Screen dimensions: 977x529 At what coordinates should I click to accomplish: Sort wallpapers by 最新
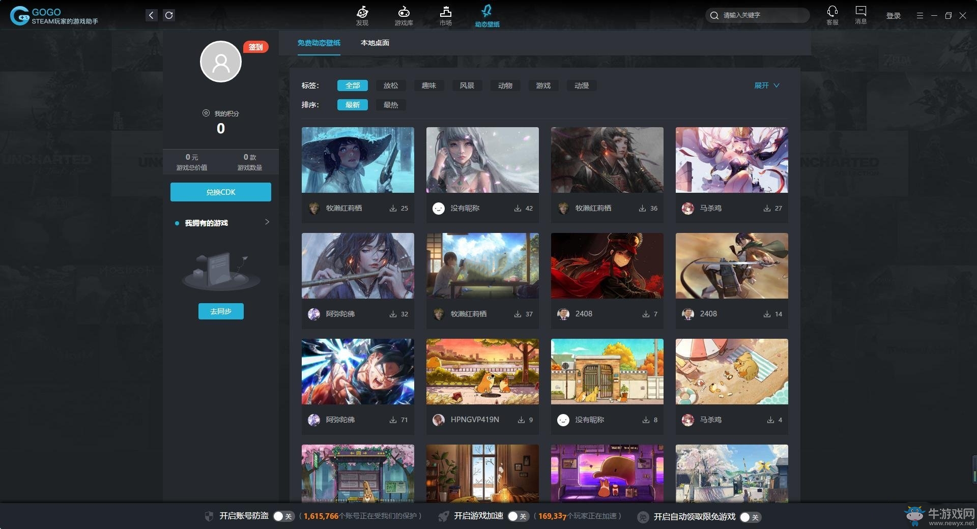(x=352, y=105)
